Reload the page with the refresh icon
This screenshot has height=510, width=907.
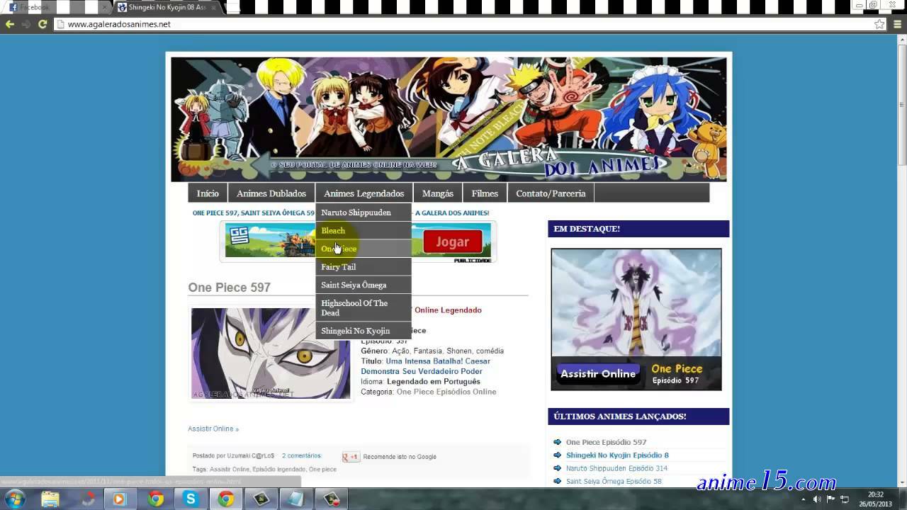[43, 24]
